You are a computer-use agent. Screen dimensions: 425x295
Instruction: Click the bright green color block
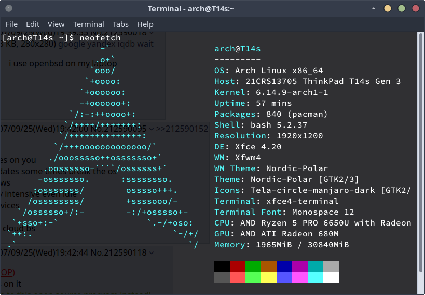coord(253,277)
